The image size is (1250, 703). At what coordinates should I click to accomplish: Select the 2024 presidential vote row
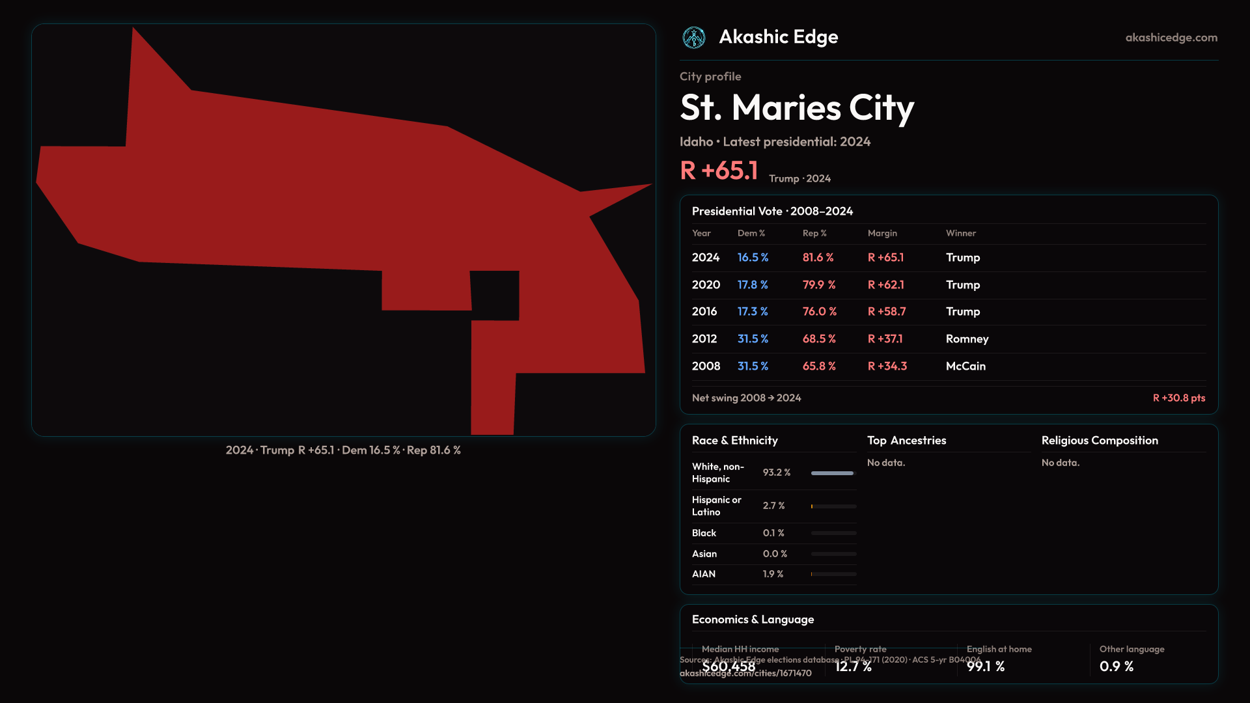(x=706, y=258)
